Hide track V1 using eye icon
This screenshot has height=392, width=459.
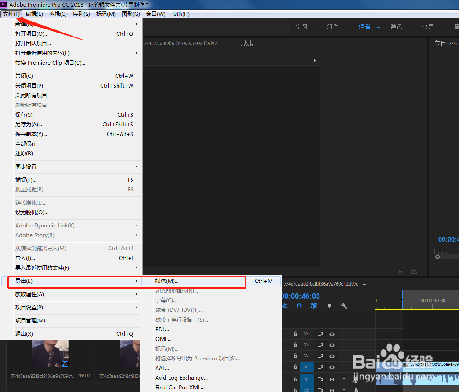(x=332, y=367)
